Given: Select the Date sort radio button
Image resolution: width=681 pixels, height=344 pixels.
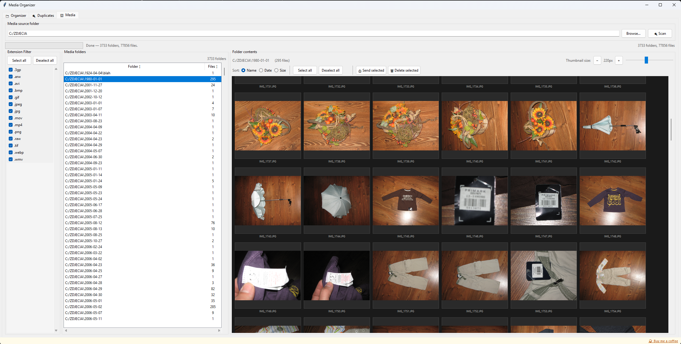Looking at the screenshot, I should click(261, 70).
